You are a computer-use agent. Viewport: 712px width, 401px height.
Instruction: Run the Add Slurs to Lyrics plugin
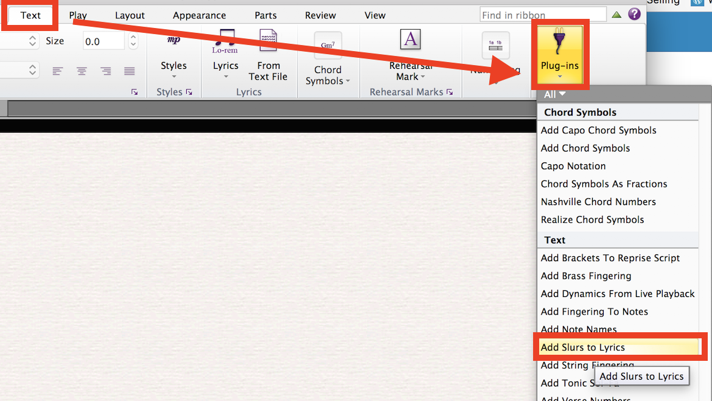pyautogui.click(x=584, y=347)
